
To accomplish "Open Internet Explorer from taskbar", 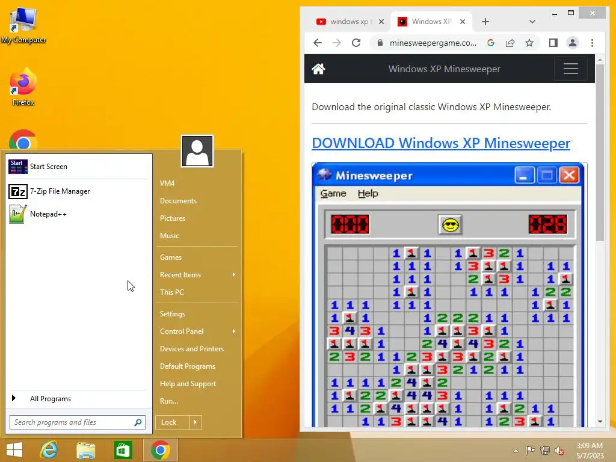I will 49,450.
